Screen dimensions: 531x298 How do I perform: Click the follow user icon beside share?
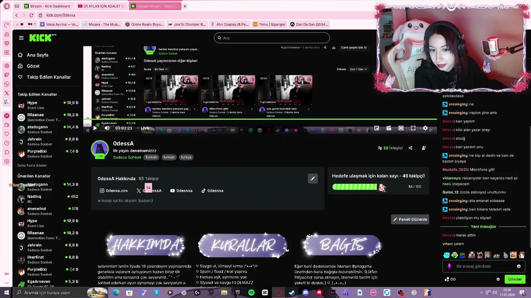[x=424, y=148]
